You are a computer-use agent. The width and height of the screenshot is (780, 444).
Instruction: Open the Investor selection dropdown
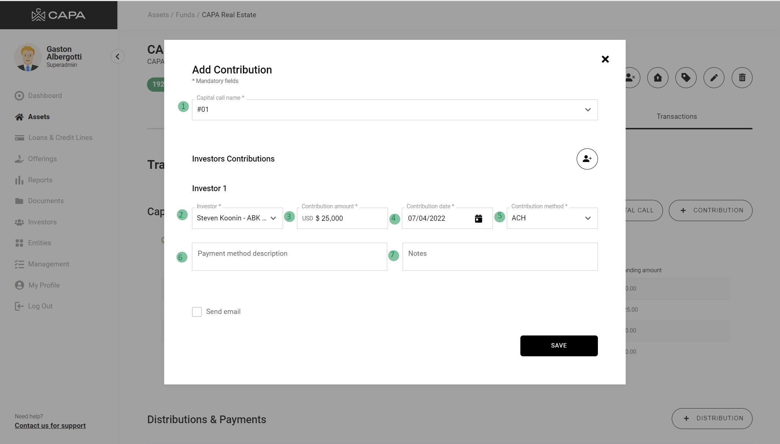click(237, 218)
